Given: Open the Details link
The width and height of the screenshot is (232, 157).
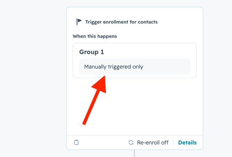Looking at the screenshot, I should point(187,143).
